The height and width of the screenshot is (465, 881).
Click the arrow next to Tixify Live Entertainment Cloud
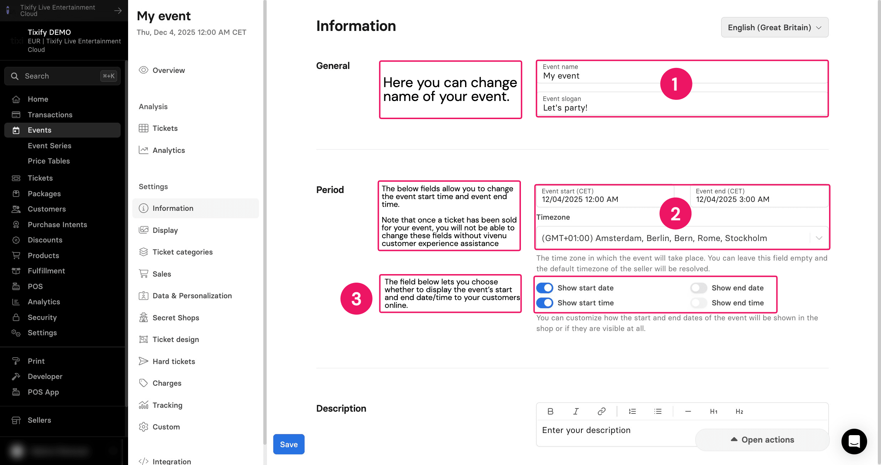point(118,11)
